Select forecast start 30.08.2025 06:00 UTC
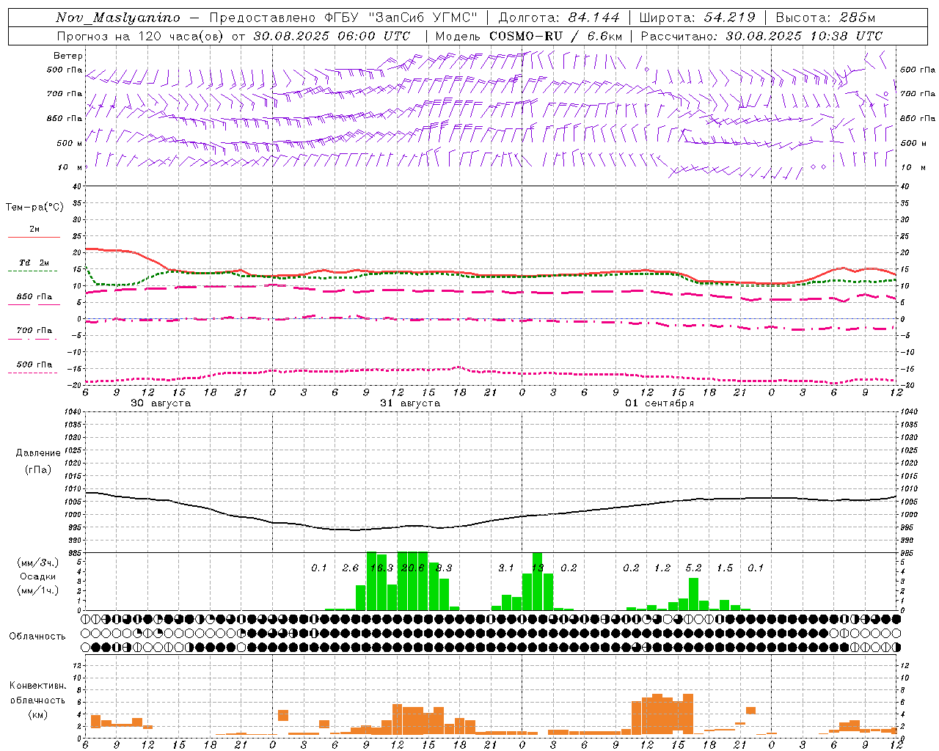939x751 pixels. click(332, 36)
